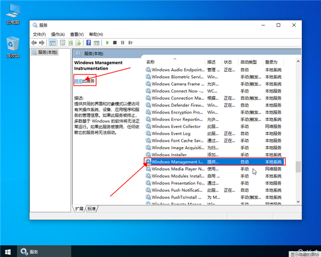Viewport: 321px width, 257px height.
Task: Click the Back arrow in the toolbar
Action: coord(34,42)
